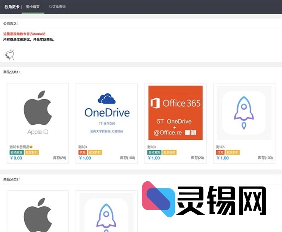Click the meme face image in the announcement
282x232 pixels.
pyautogui.click(x=10, y=55)
